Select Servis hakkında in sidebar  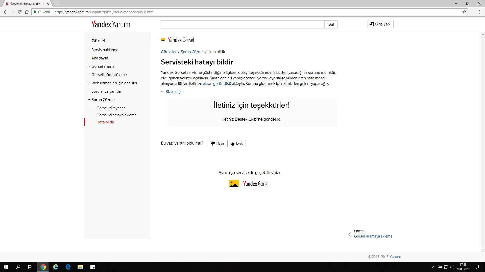point(105,50)
